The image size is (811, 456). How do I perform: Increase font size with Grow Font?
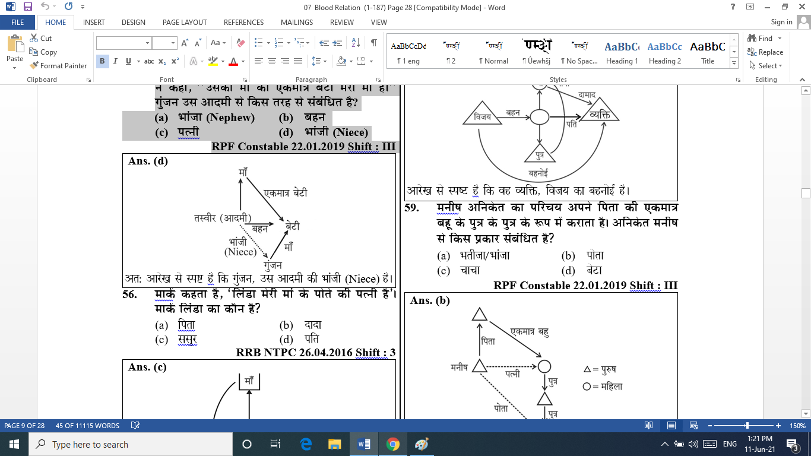[x=185, y=43]
